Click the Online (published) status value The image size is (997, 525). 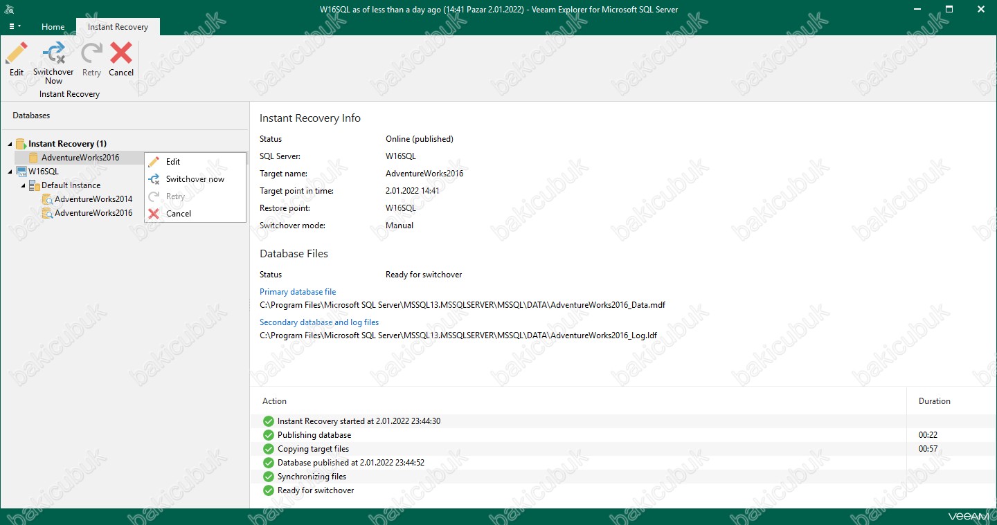[420, 139]
